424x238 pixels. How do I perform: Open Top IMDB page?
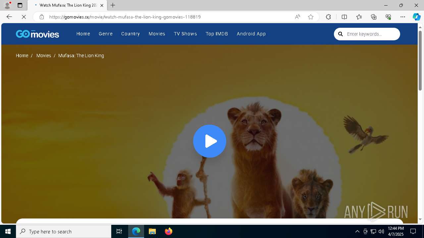217,34
